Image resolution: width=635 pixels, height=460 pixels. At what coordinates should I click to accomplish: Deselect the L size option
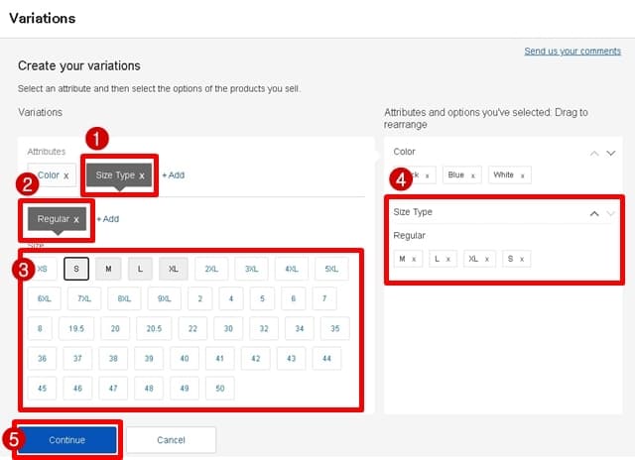tap(141, 269)
